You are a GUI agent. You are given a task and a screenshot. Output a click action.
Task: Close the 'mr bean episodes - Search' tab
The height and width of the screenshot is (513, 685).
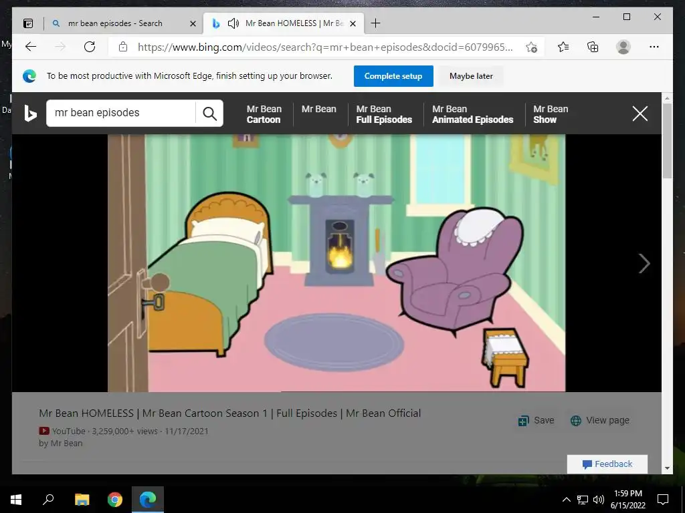pyautogui.click(x=193, y=23)
